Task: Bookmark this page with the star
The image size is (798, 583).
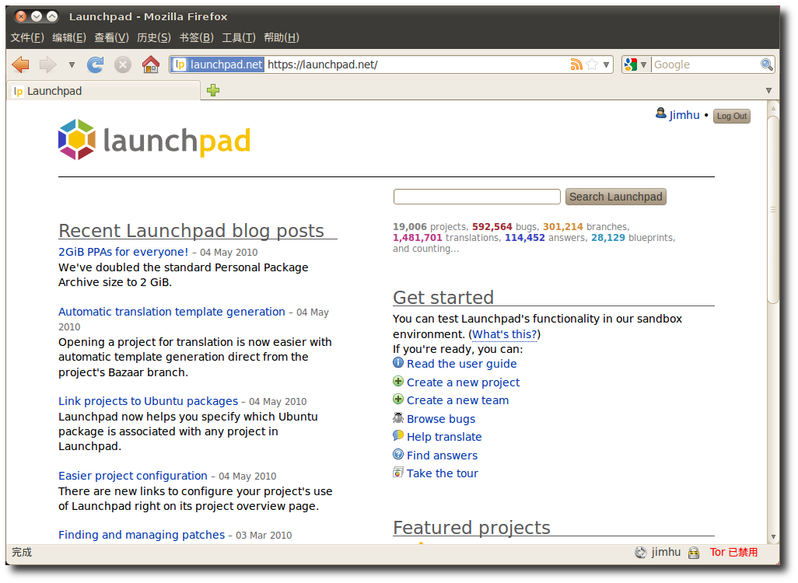Action: point(592,65)
